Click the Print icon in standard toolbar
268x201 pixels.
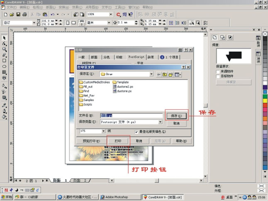point(24,15)
